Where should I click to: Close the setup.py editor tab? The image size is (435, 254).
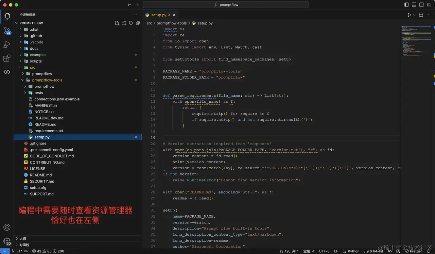point(174,15)
